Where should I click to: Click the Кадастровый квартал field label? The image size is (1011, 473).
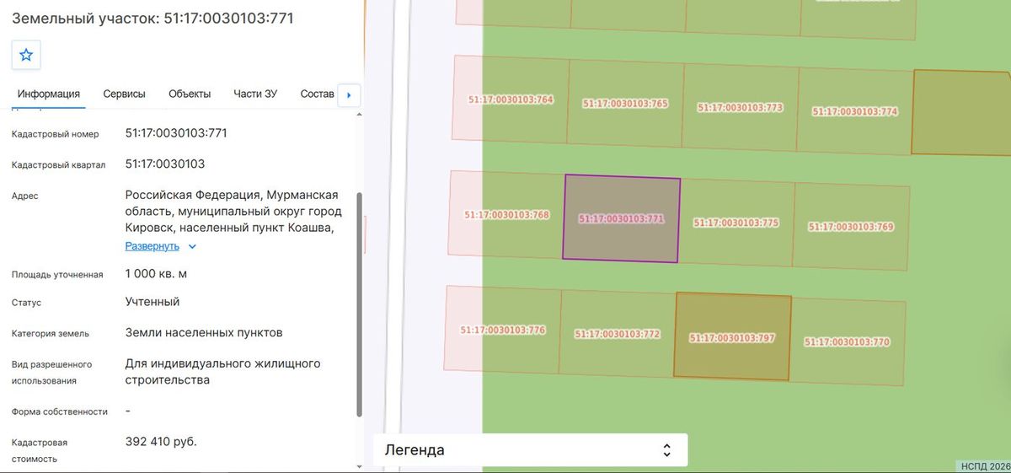tap(59, 164)
